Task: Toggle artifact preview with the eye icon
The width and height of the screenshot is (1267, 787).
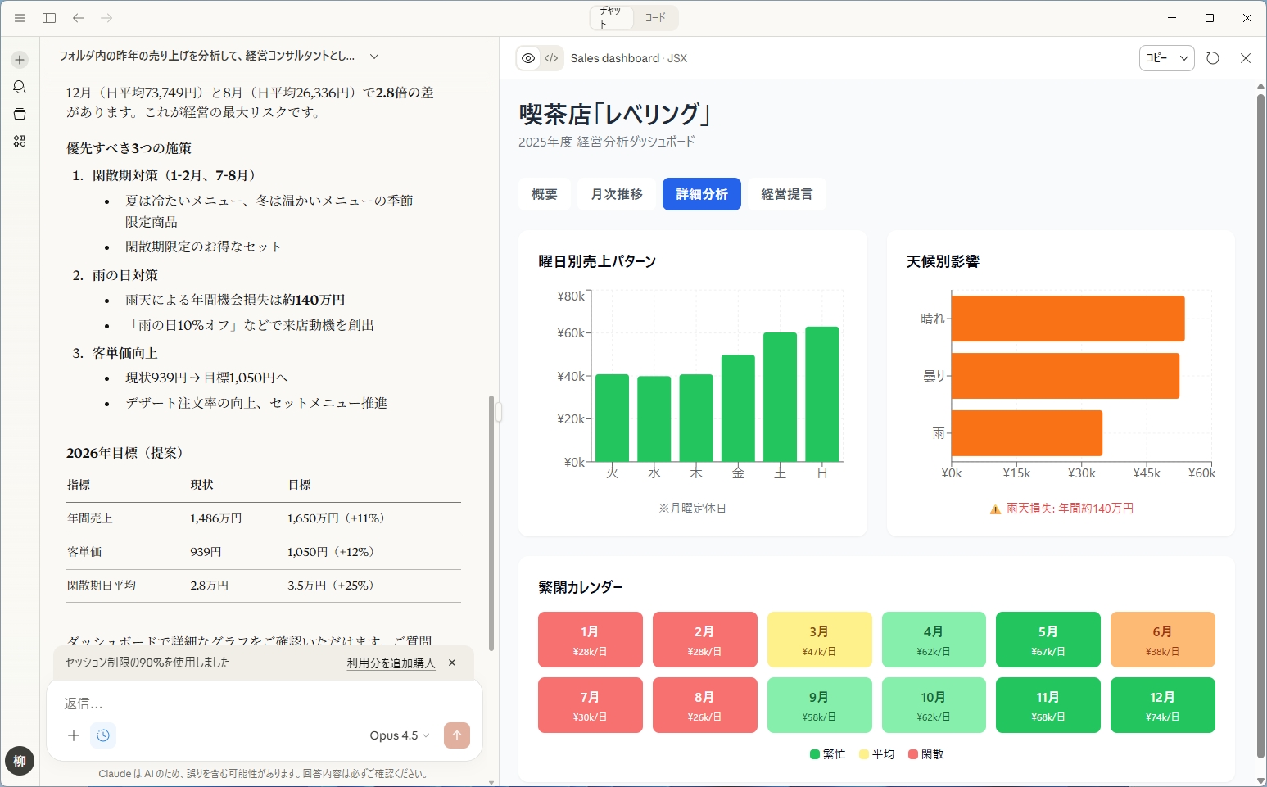Action: point(528,57)
